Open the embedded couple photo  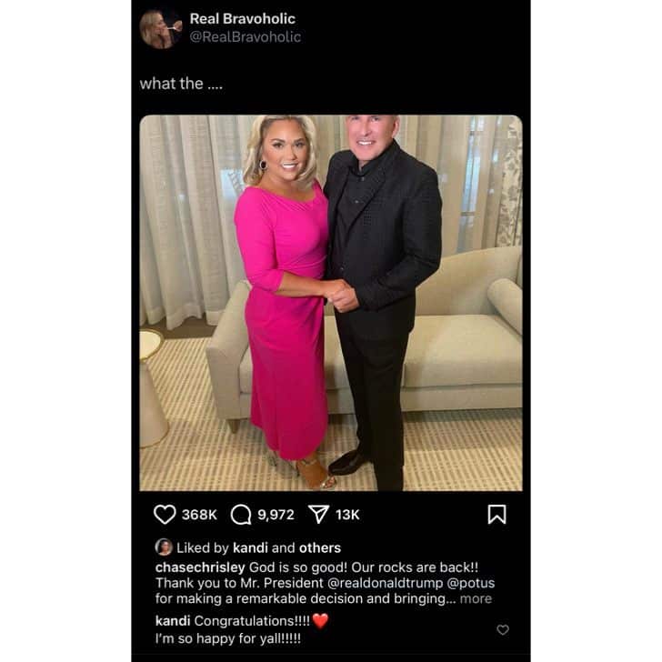[331, 303]
